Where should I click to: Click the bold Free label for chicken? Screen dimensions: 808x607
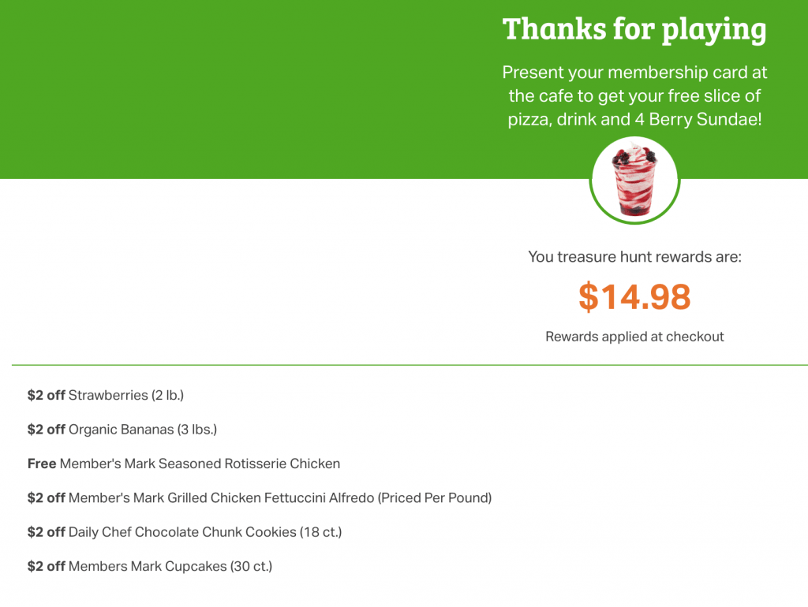pyautogui.click(x=42, y=464)
